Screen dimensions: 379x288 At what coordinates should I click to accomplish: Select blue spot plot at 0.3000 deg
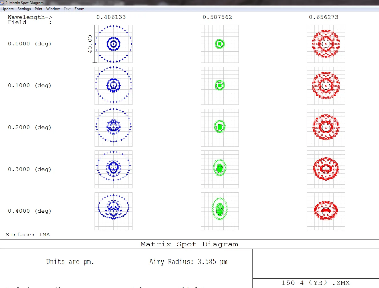tap(113, 169)
